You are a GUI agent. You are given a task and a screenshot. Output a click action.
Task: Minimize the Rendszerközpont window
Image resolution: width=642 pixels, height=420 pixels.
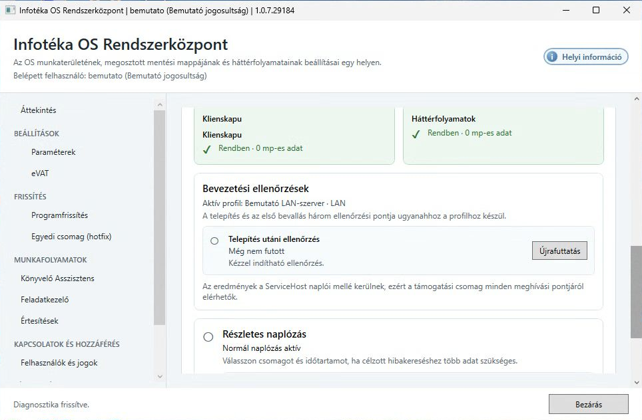566,10
